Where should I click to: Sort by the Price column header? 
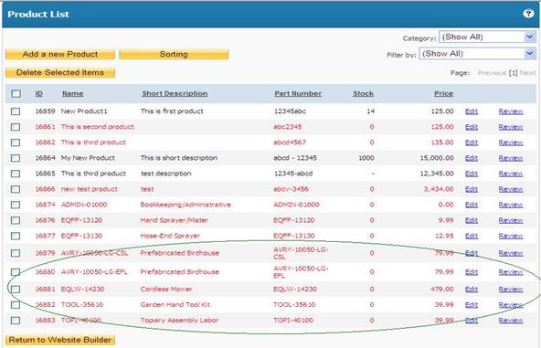click(443, 93)
